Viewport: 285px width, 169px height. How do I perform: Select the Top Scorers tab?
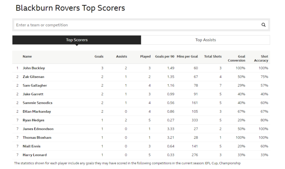77,40
